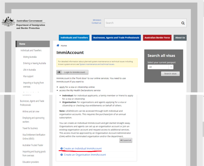Click the home breadcrumb house icon
Screen dimensions: 204x166
click(x=58, y=45)
